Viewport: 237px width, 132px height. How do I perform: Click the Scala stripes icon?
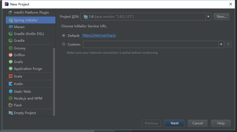click(x=11, y=76)
